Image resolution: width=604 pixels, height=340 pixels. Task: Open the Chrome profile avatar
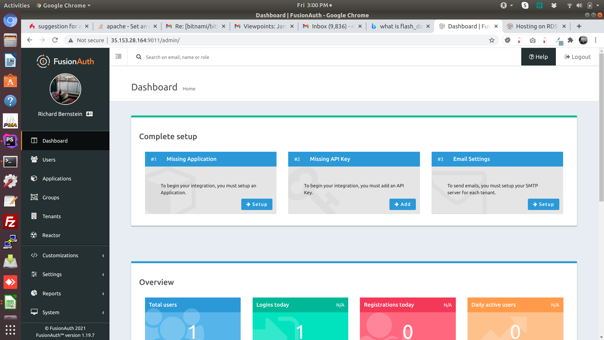(583, 40)
